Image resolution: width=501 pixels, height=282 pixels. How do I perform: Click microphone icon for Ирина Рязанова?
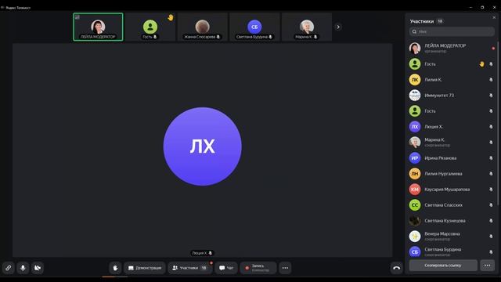(x=491, y=158)
